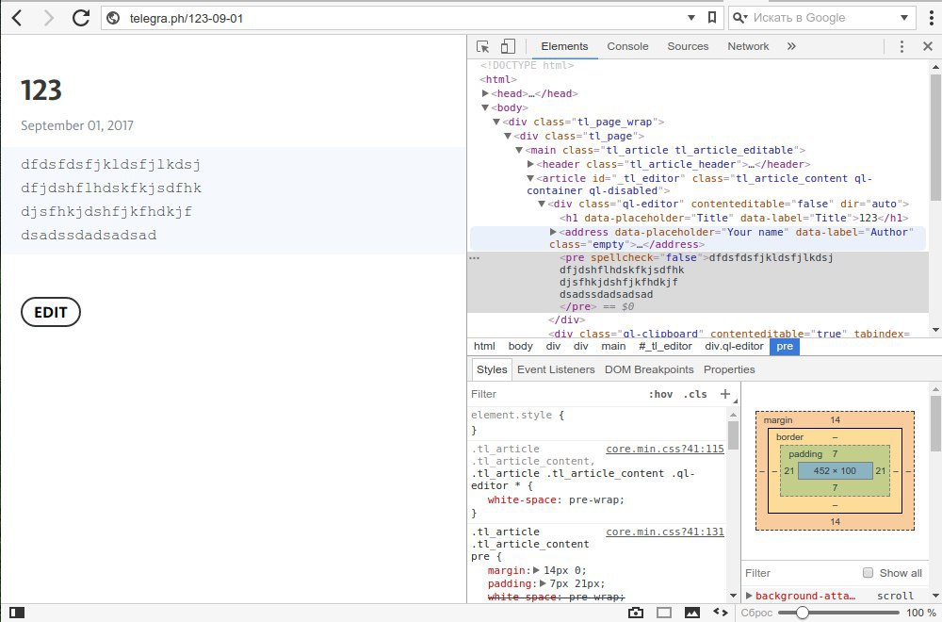Image resolution: width=942 pixels, height=622 pixels.
Task: Open the Event Listeners tab
Action: point(556,369)
